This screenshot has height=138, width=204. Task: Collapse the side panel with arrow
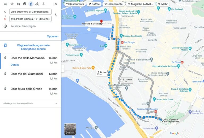63,69
